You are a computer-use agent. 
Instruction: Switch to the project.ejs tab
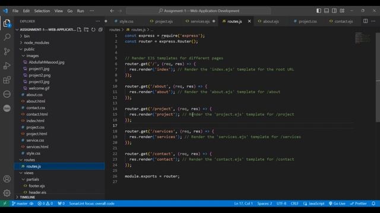(161, 21)
